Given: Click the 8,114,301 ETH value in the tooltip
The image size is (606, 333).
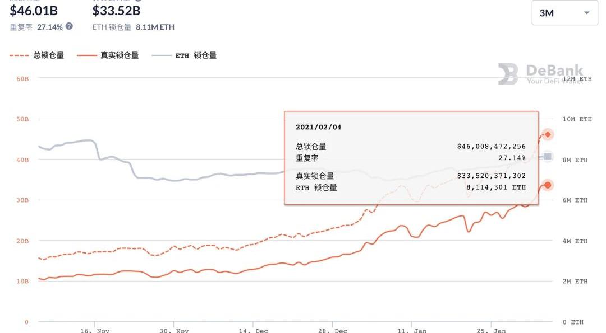Looking at the screenshot, I should click(x=496, y=187).
